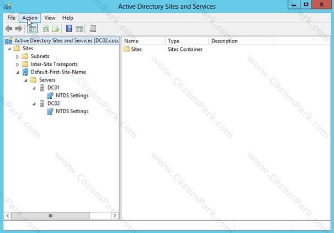The width and height of the screenshot is (334, 233).
Task: Click the NTDS Settings icon under DC01
Action: pos(50,96)
